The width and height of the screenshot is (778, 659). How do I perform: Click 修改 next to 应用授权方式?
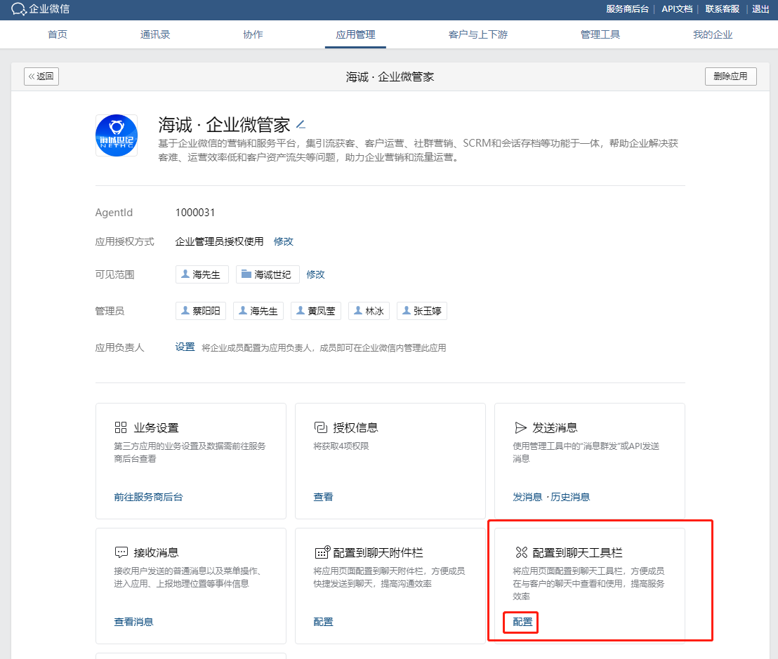pos(283,241)
